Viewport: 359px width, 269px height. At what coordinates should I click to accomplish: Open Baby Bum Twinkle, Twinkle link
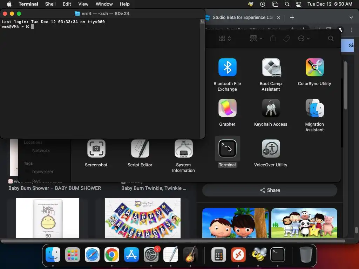[154, 188]
